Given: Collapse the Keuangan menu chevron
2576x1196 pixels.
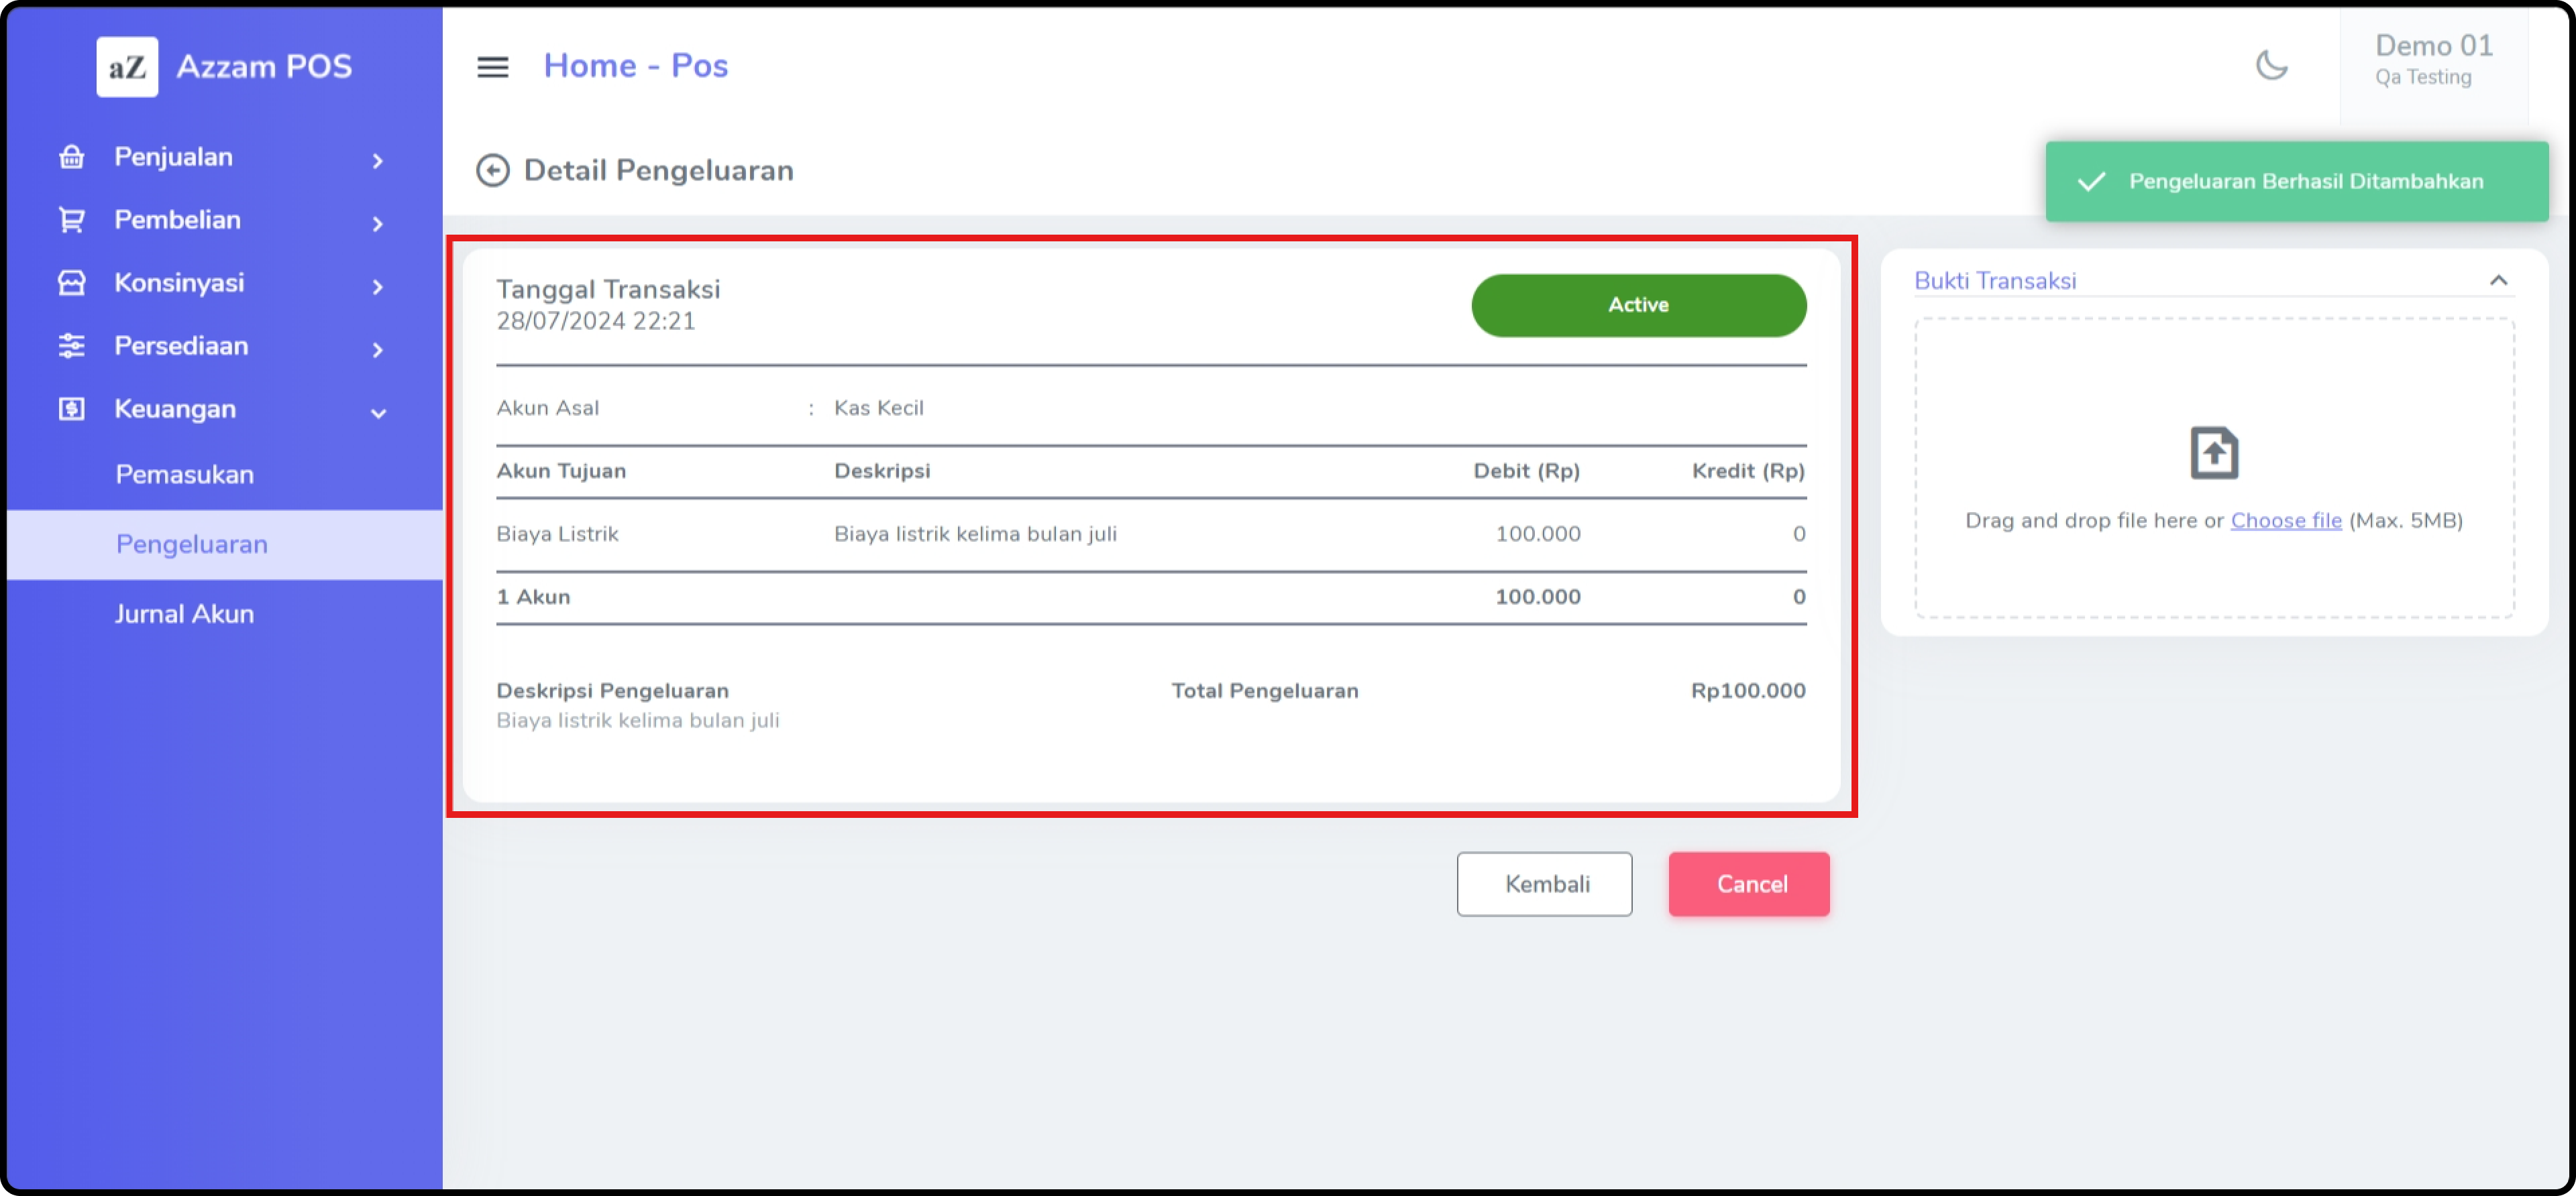Looking at the screenshot, I should coord(378,412).
